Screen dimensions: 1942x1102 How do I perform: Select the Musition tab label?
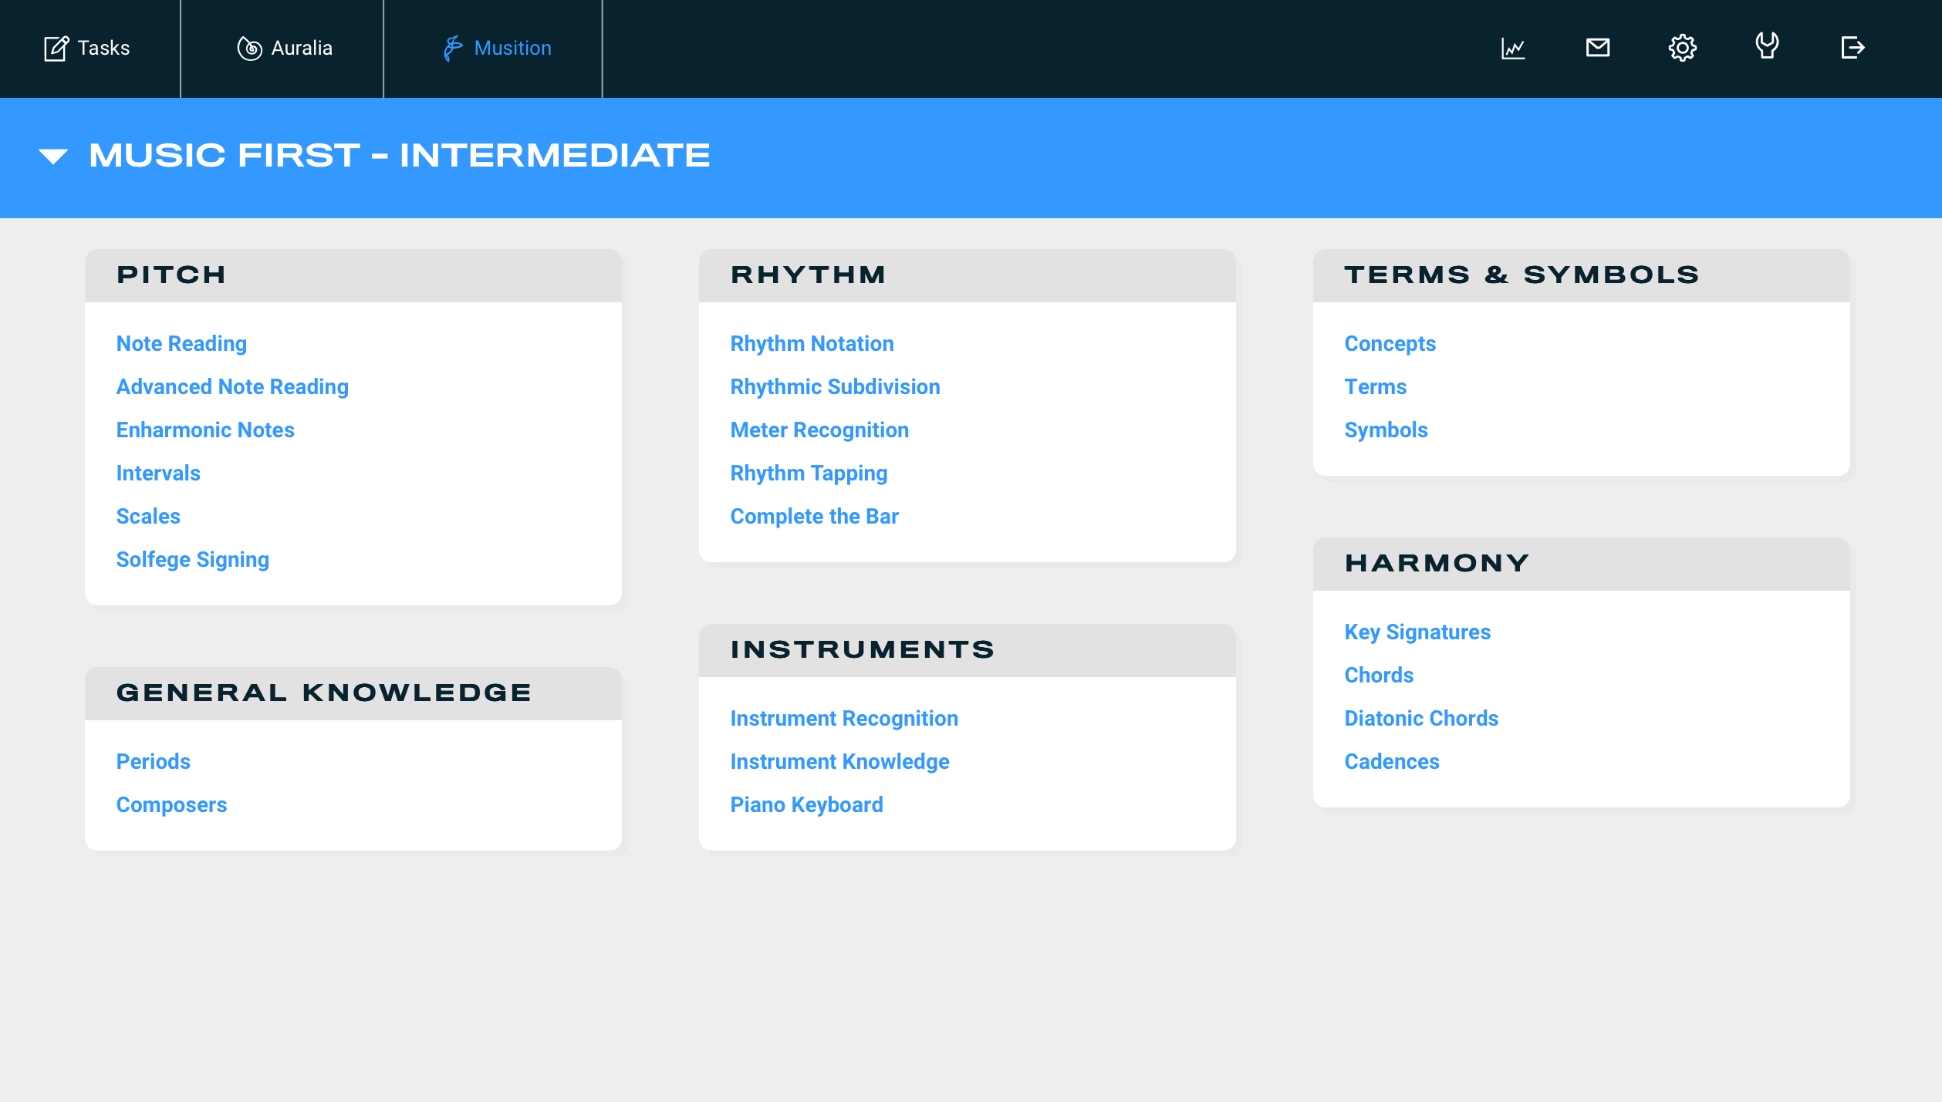512,49
